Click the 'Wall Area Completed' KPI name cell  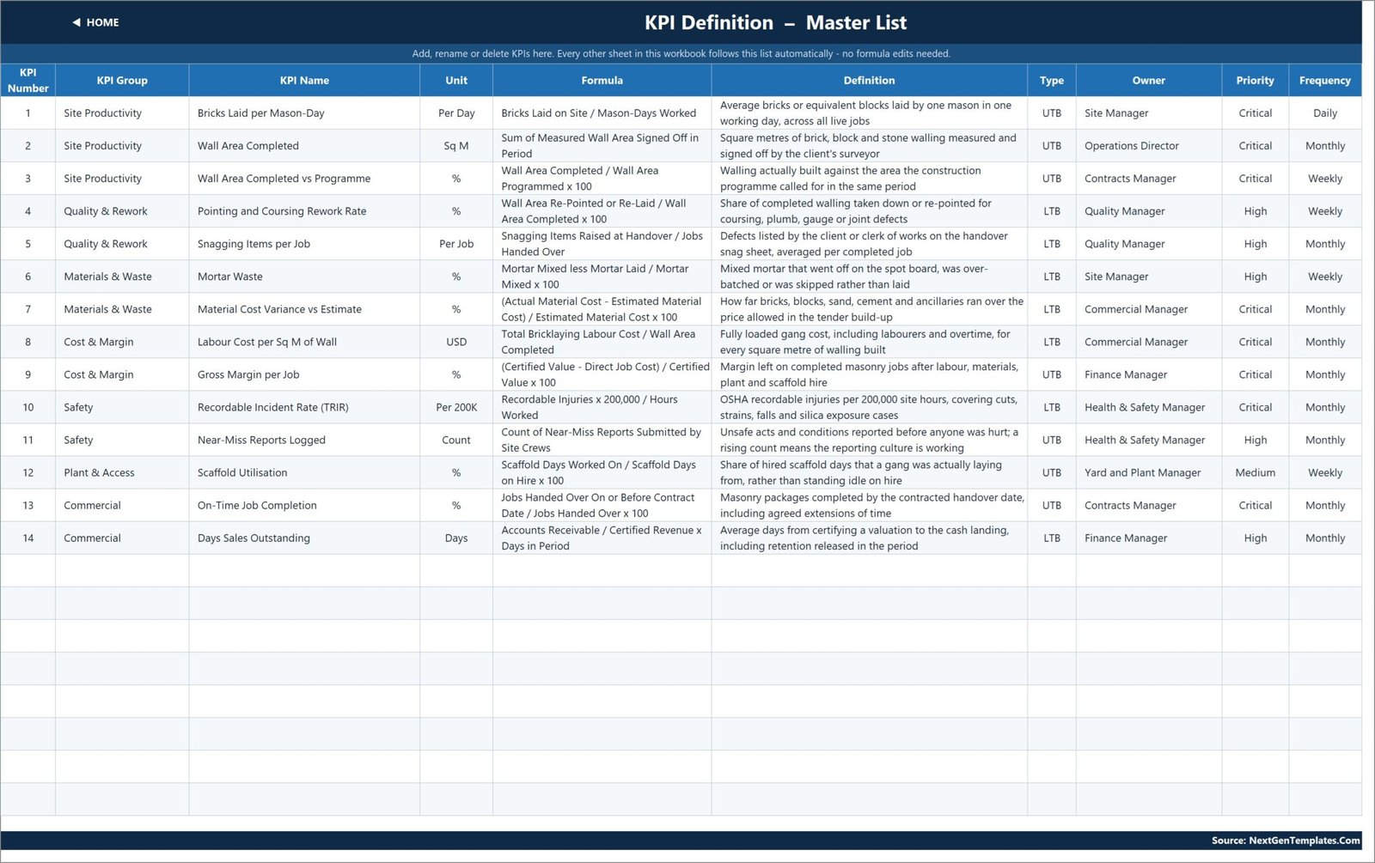point(304,146)
